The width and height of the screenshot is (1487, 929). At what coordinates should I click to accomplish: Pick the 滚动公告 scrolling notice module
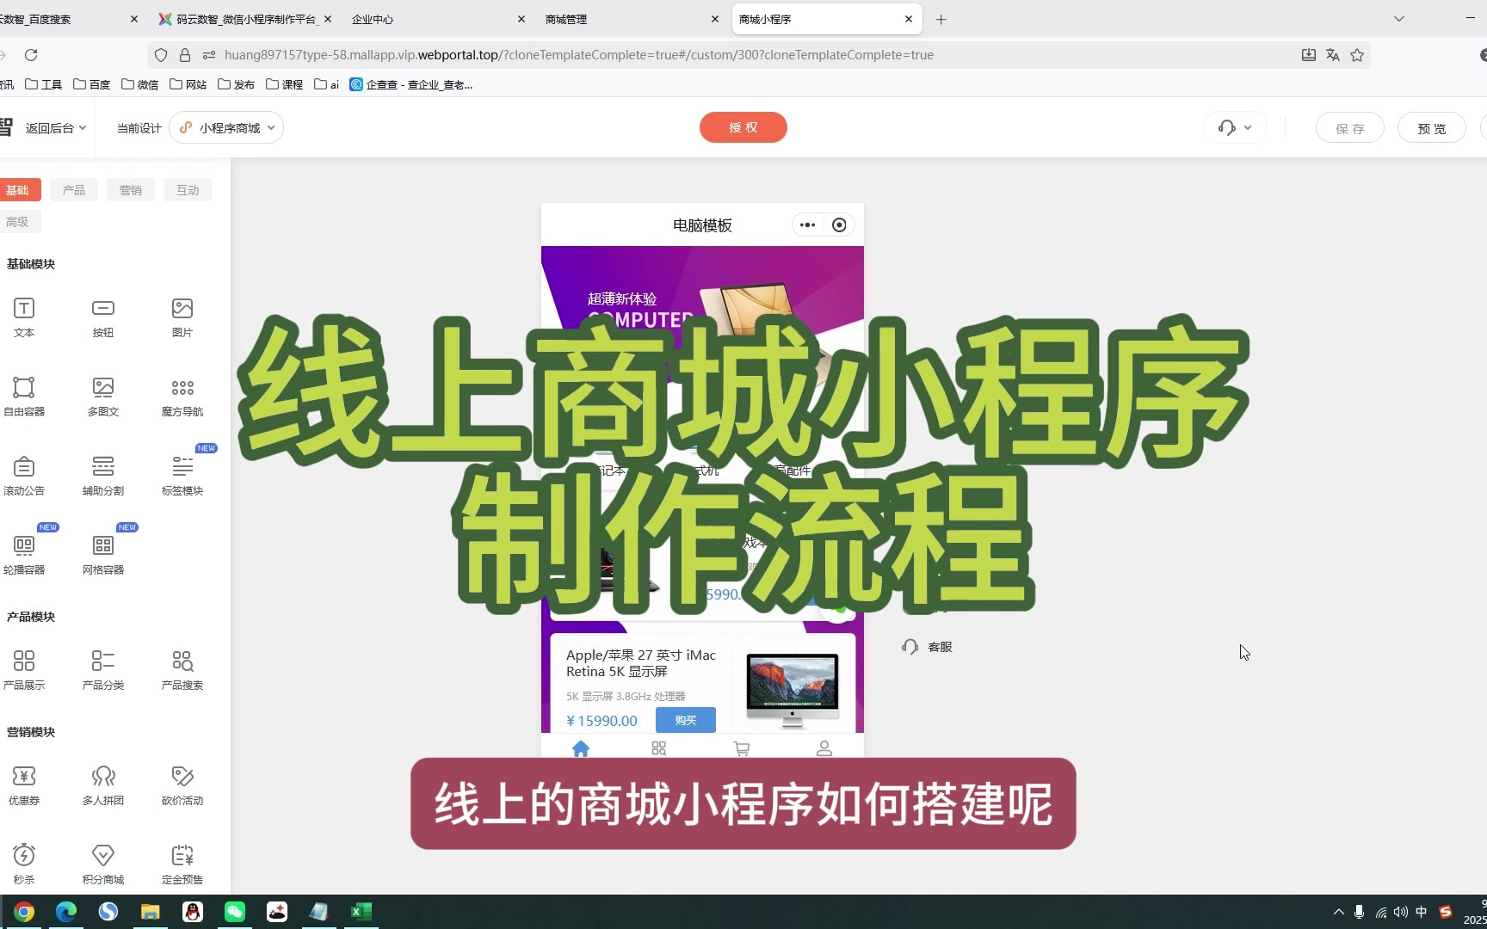tap(24, 467)
